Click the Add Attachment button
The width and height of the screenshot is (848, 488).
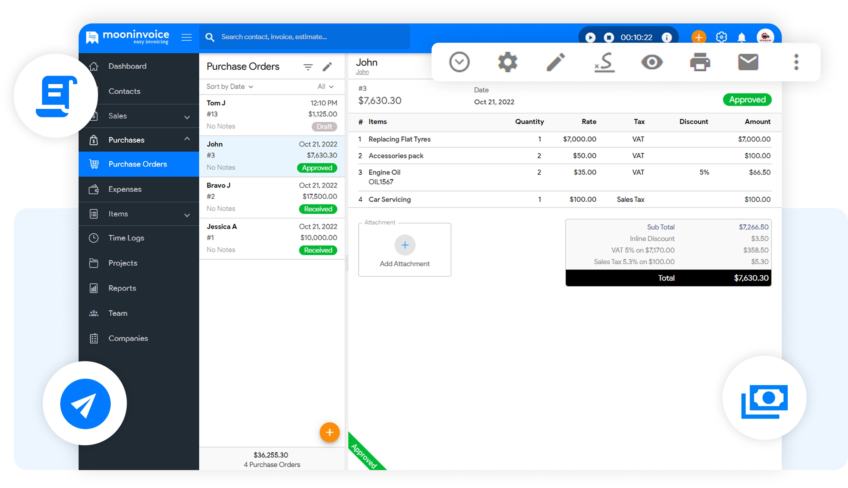405,250
